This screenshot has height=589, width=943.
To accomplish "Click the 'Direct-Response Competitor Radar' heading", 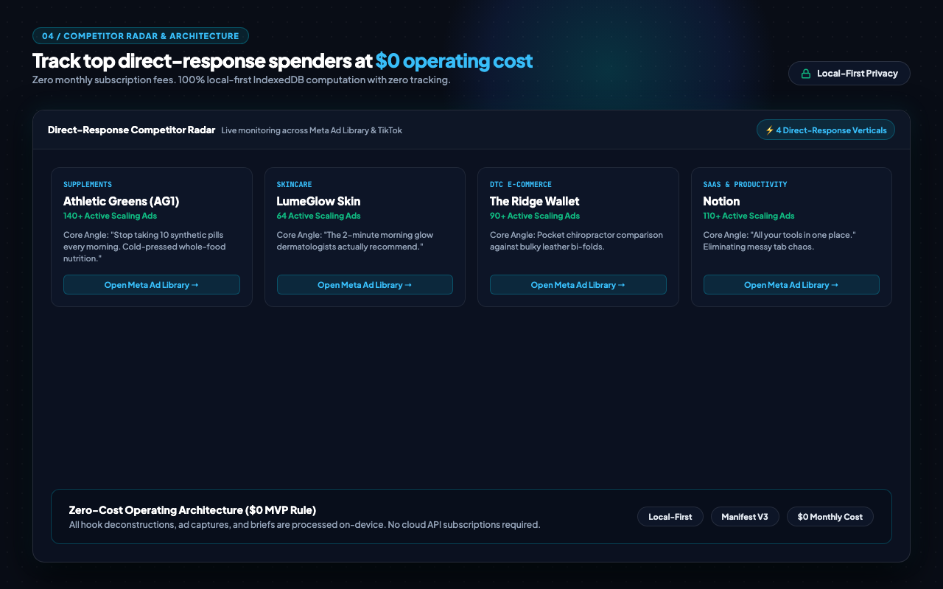I will click(x=132, y=130).
